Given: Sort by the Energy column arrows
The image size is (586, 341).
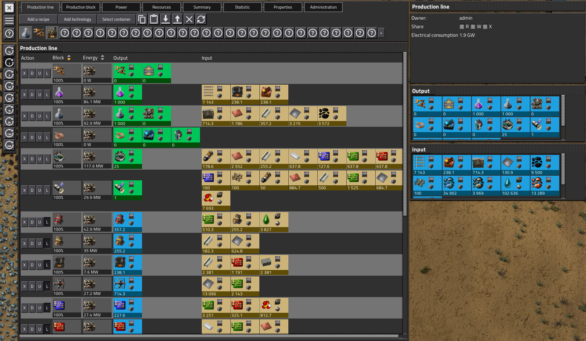Looking at the screenshot, I should [103, 58].
